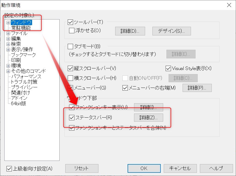Expand the ウィンドウ tree node
The image size is (236, 176).
click(x=8, y=22)
